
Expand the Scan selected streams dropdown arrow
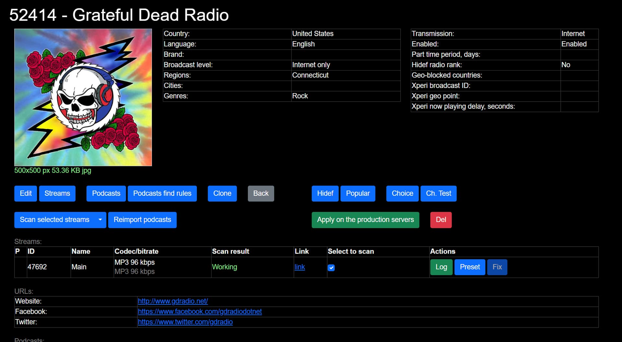[100, 220]
